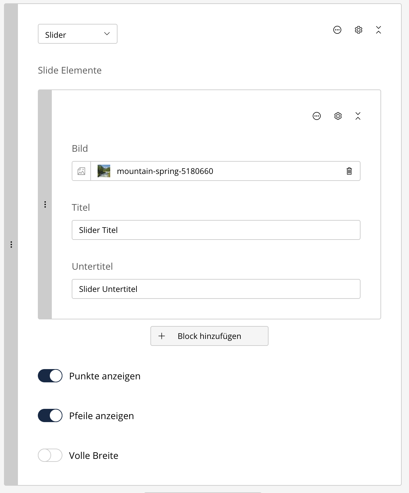Click the mountain-spring image thumbnail

(x=104, y=171)
